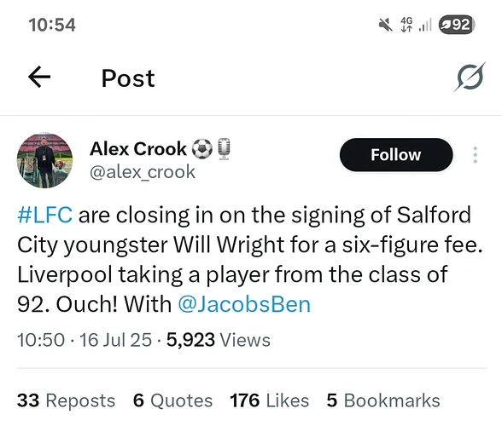This screenshot has height=426, width=502.
Task: Tap the soccer ball emoji by name
Action: [202, 149]
